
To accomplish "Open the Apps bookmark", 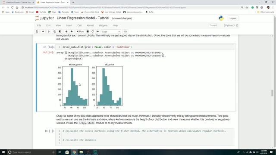I will pos(6,12).
